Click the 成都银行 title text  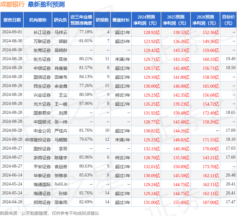(x=12, y=4)
